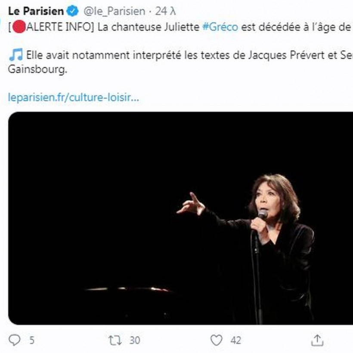Click the blue verified badge
Screen dimensions: 353x353
[72, 11]
